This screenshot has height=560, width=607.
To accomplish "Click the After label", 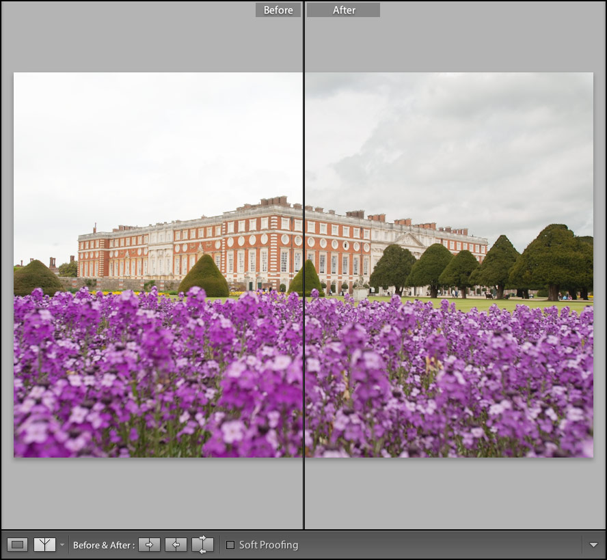I will click(x=343, y=10).
